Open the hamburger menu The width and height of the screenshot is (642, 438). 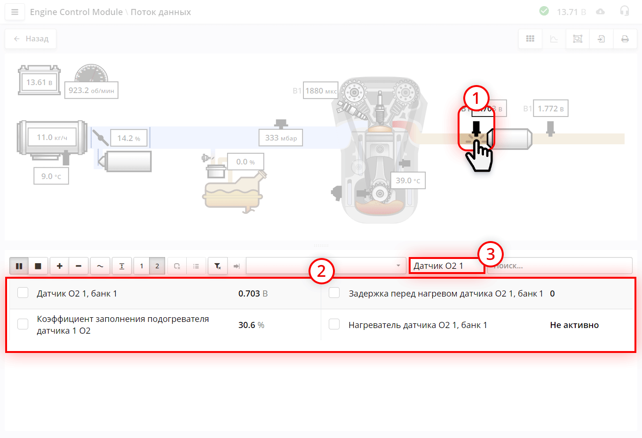click(x=15, y=12)
